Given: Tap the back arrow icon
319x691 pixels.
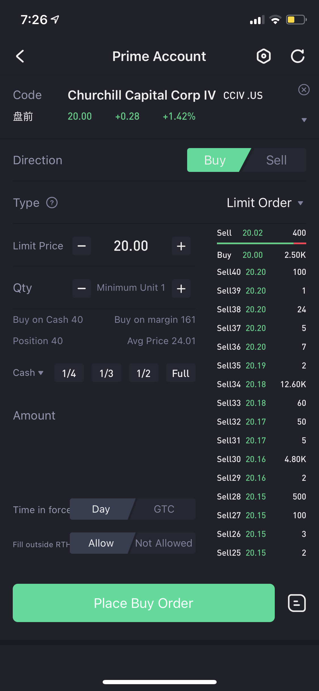Looking at the screenshot, I should coord(20,56).
